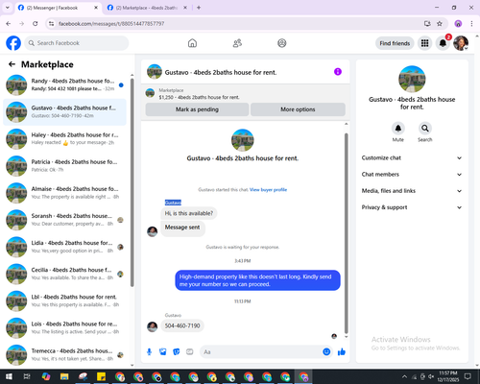Open Lbl conversation in list
The height and width of the screenshot is (384, 480).
point(64,300)
